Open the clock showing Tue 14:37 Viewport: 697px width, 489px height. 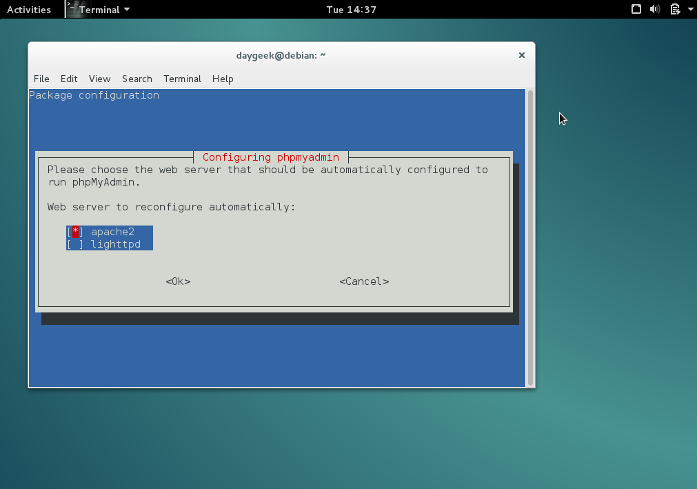(x=351, y=10)
